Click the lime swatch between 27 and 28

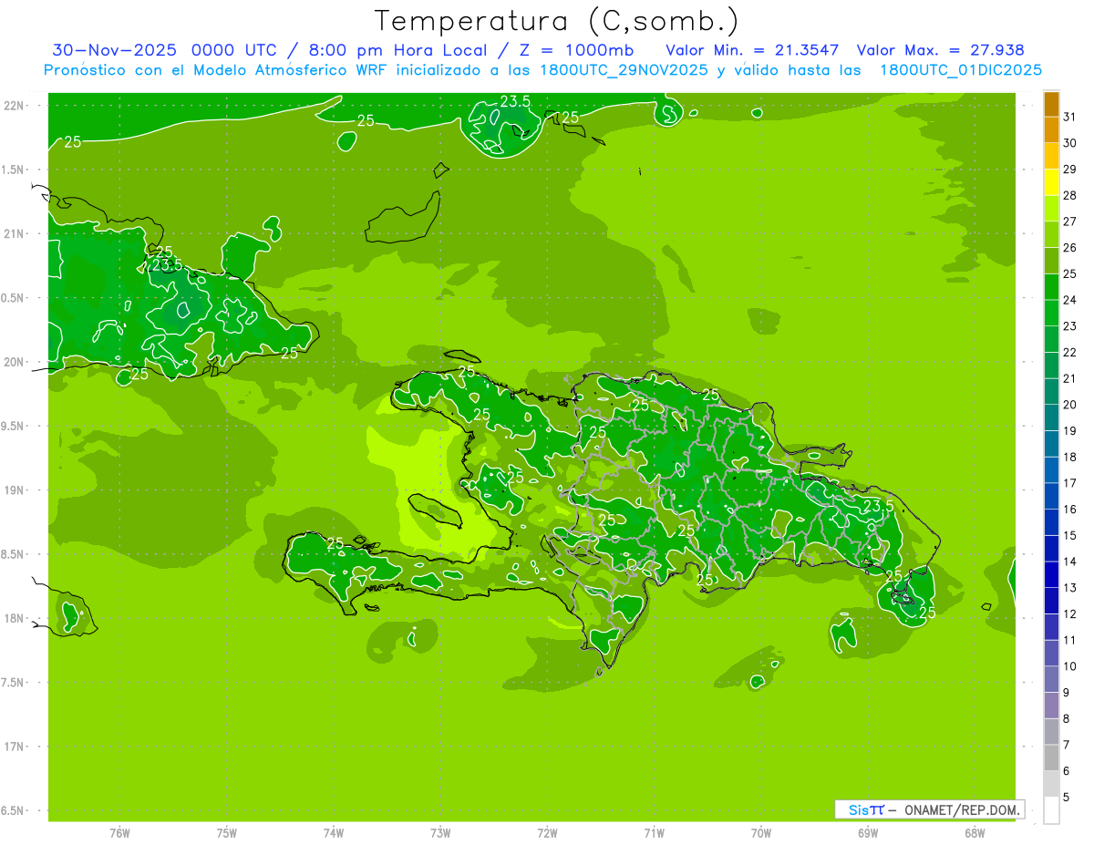1051,209
